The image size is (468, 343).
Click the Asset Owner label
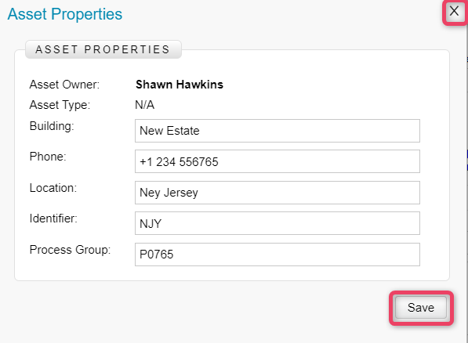pos(64,85)
